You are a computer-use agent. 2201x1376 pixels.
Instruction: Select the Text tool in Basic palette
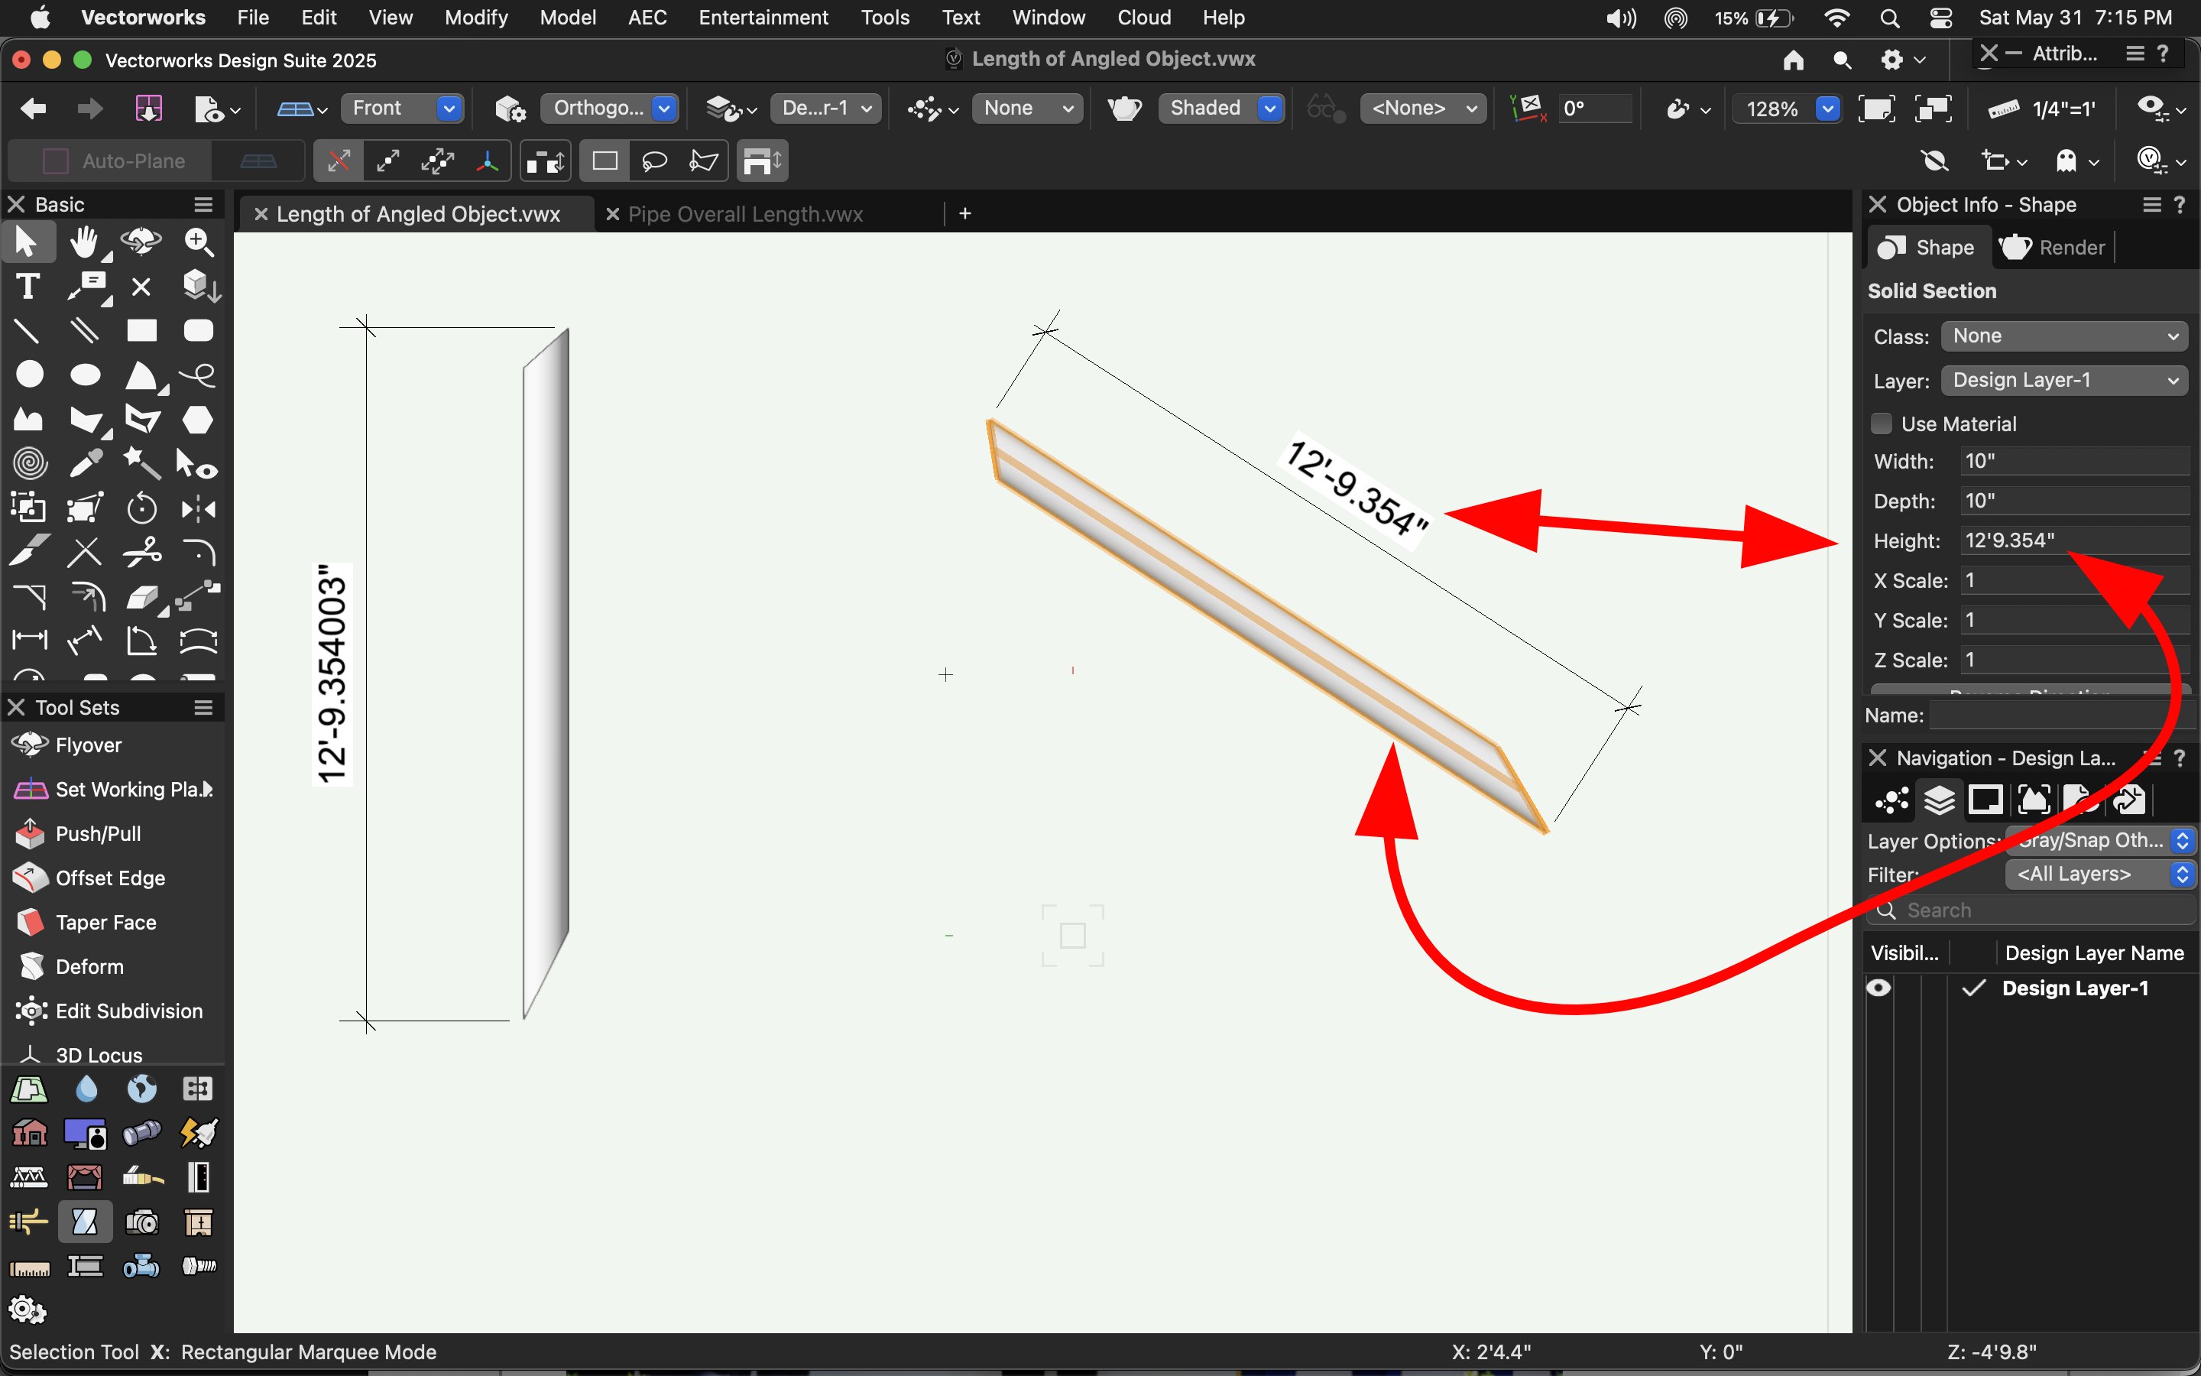(x=28, y=287)
